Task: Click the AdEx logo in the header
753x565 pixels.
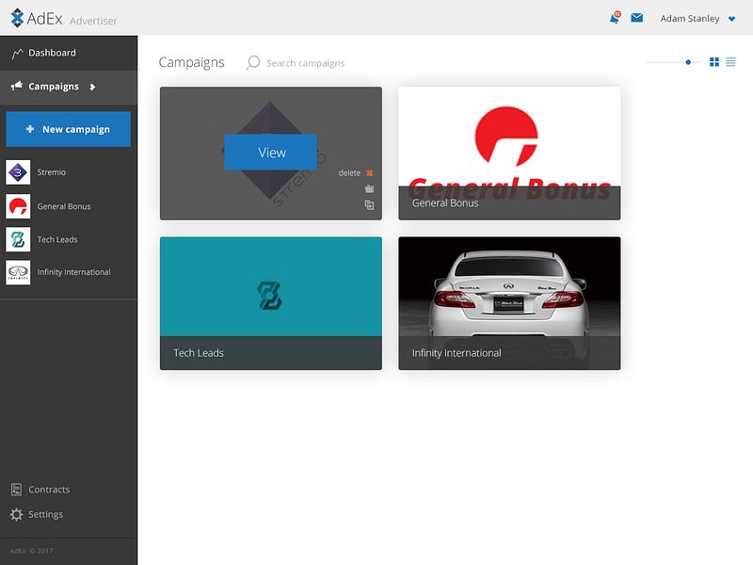Action: (x=37, y=18)
